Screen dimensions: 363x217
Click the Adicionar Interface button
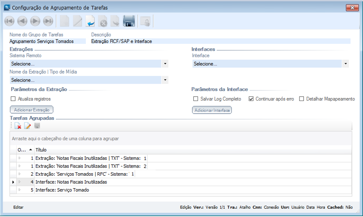coord(212,110)
